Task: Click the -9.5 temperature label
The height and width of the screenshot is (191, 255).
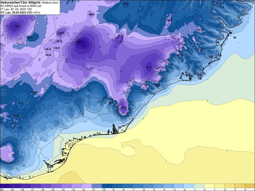Action: click(x=30, y=37)
